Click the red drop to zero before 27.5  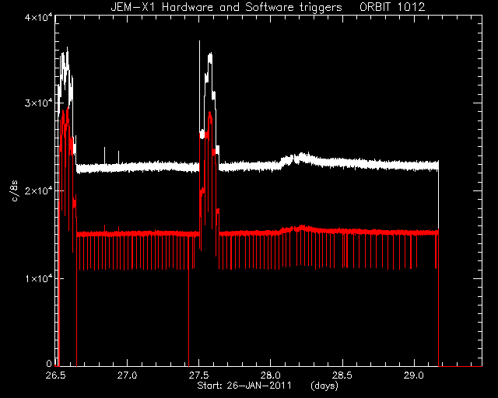coord(188,317)
